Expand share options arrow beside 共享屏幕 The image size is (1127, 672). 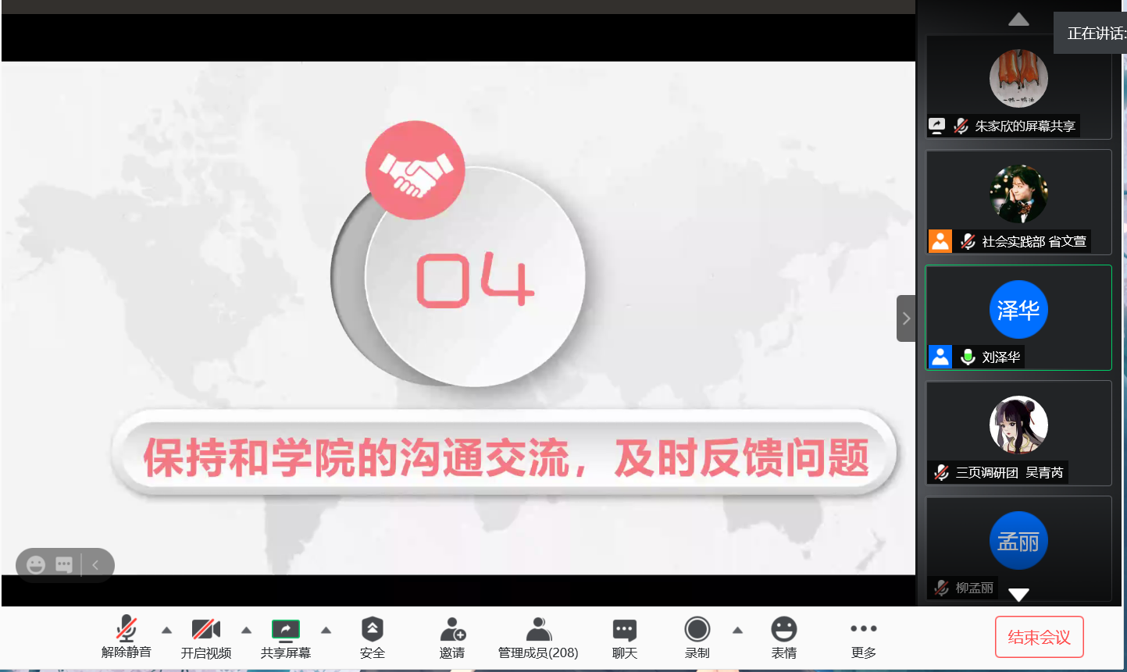click(x=326, y=630)
